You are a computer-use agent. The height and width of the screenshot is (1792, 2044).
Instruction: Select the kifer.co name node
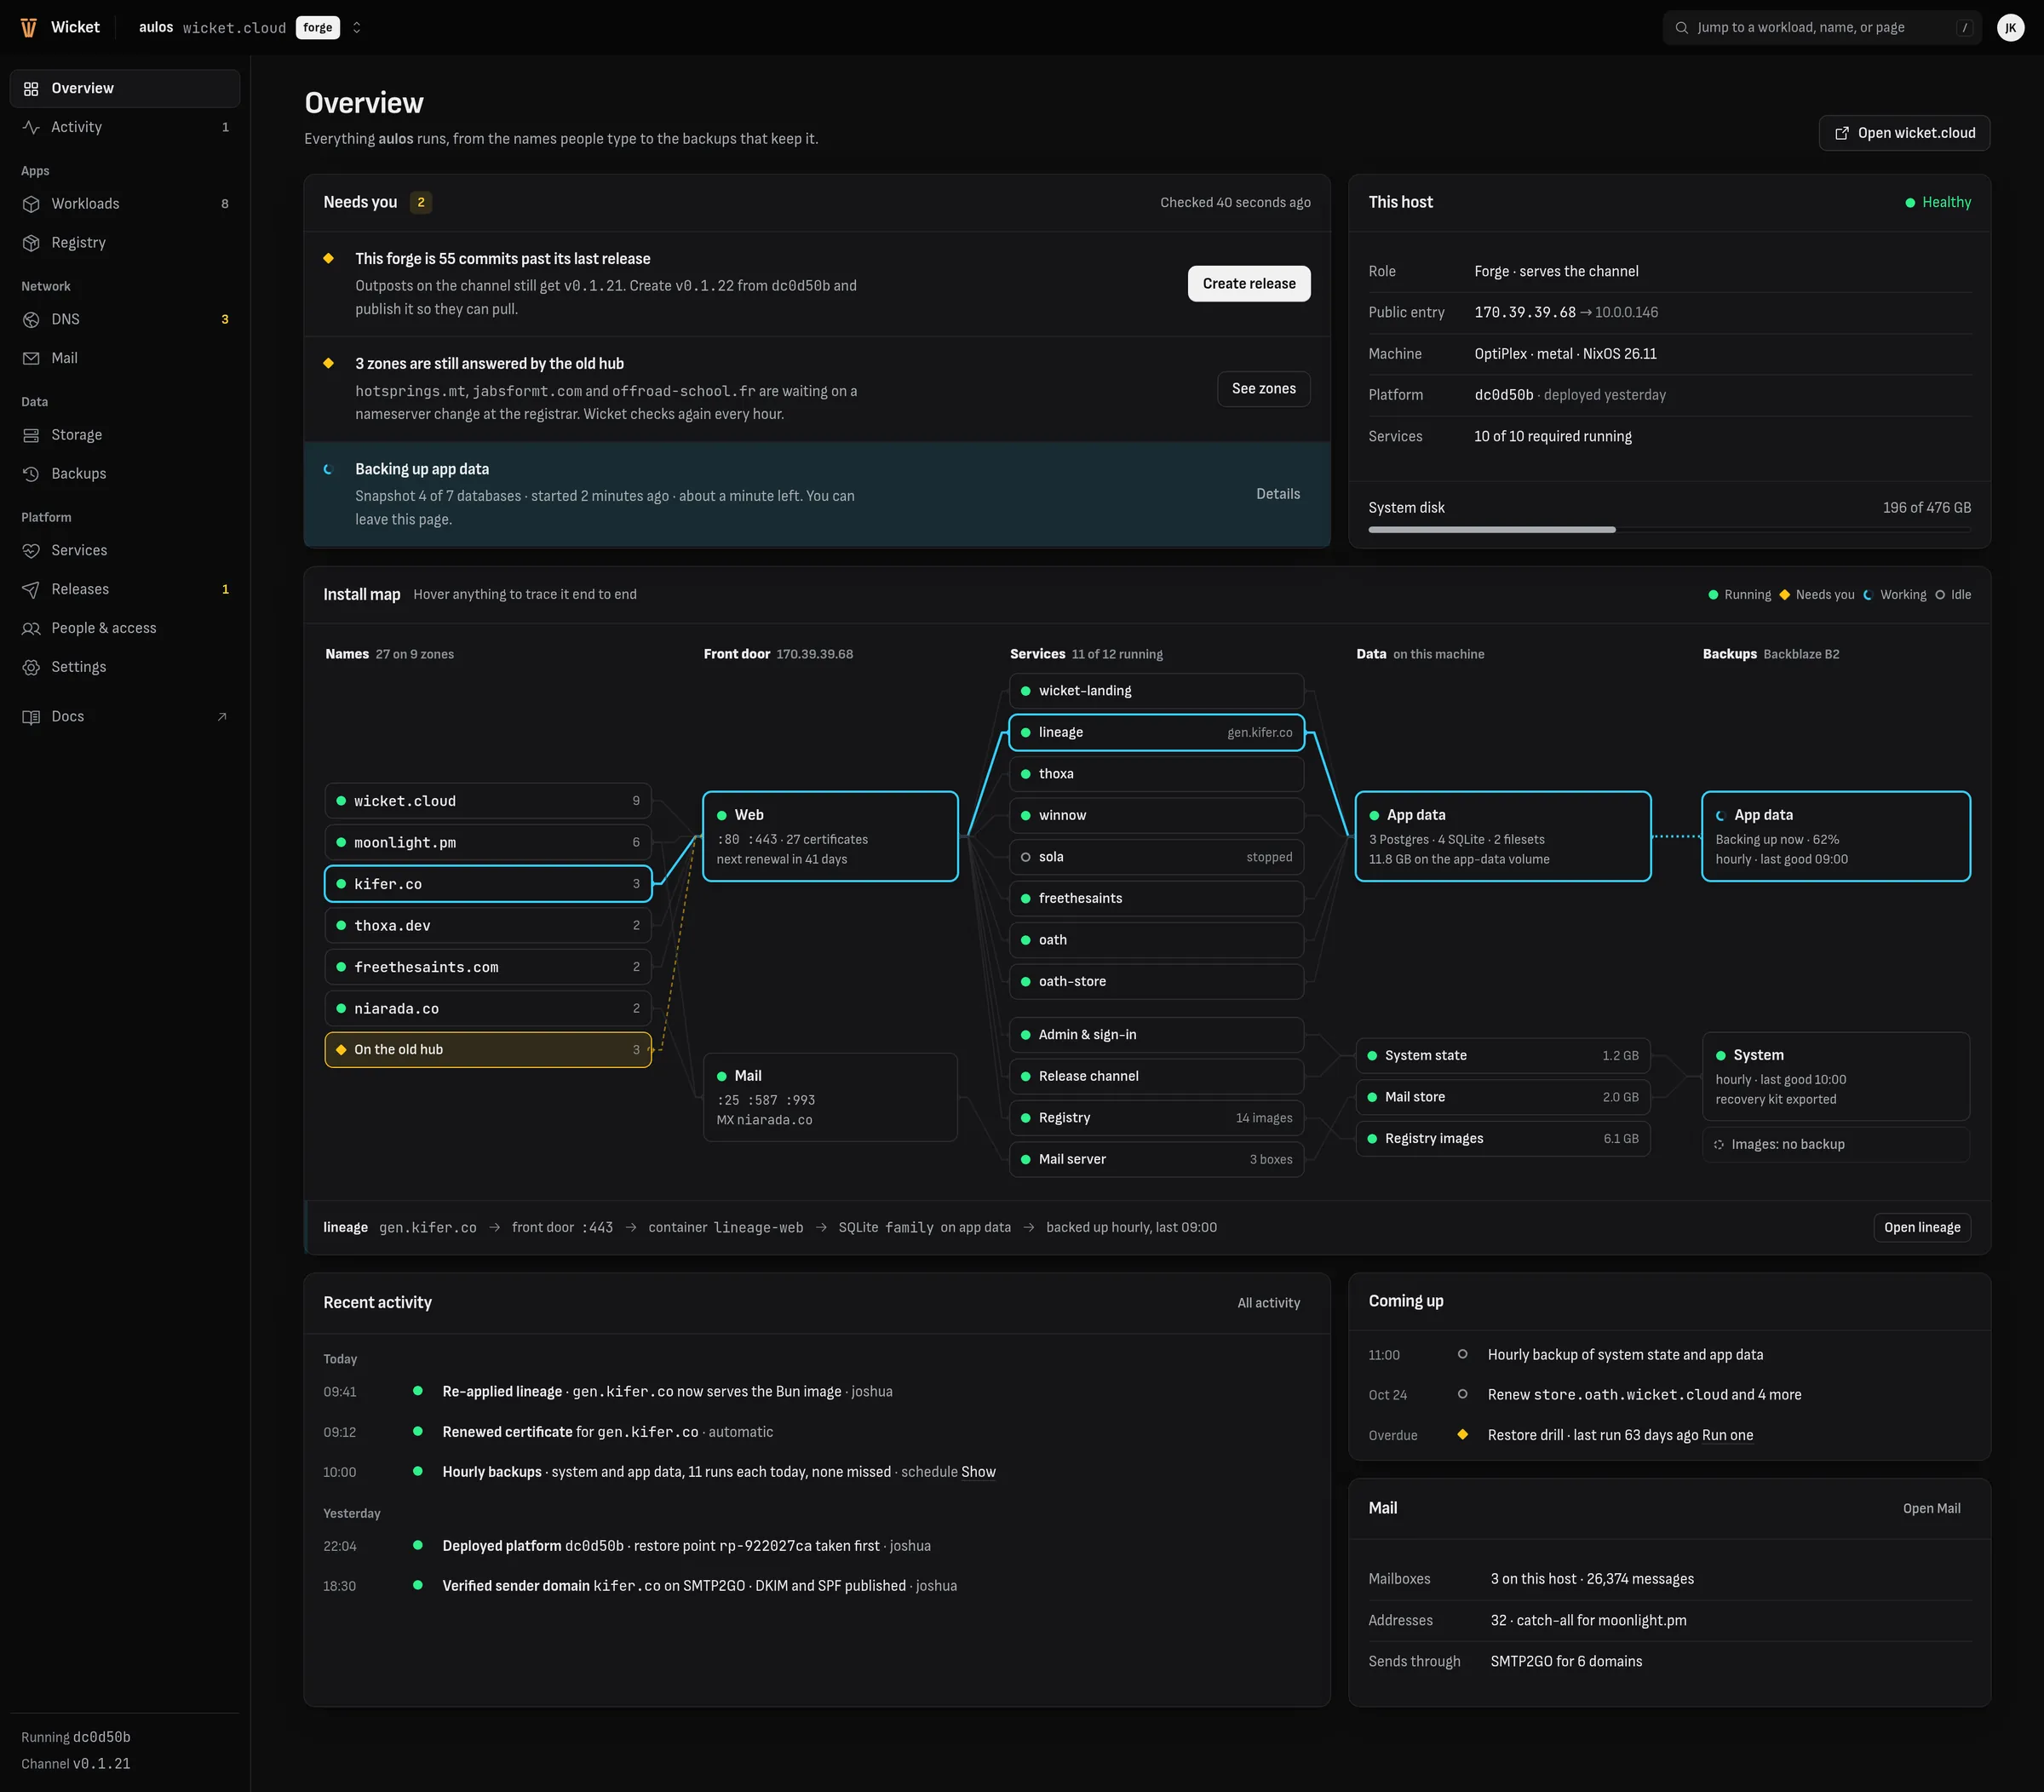click(488, 884)
